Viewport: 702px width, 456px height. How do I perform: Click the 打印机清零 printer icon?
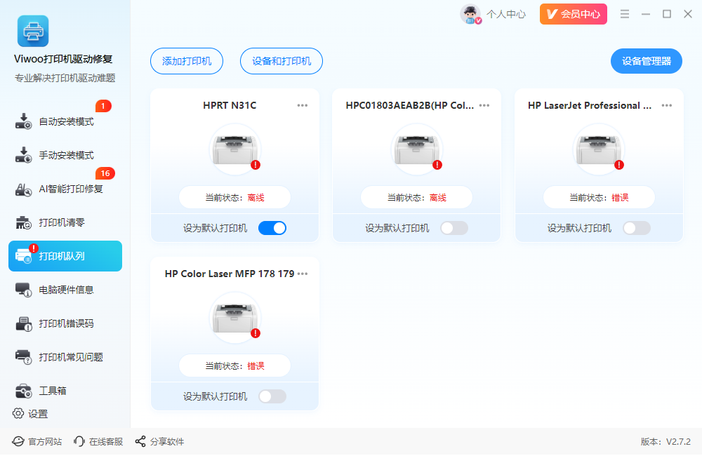[24, 222]
